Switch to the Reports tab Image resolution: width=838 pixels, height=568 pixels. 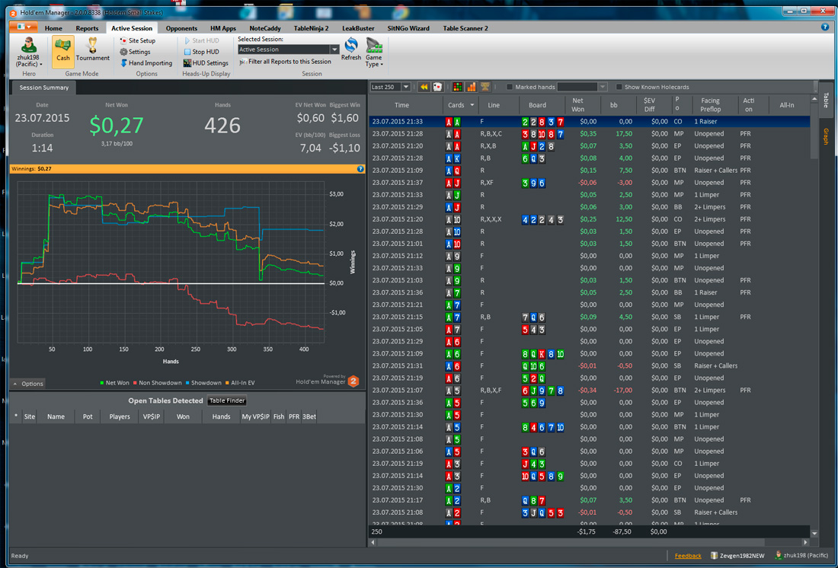point(87,28)
